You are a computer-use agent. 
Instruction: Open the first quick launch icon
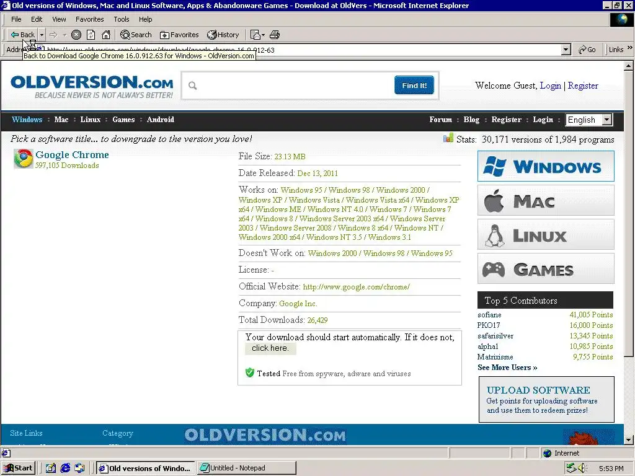pyautogui.click(x=51, y=469)
